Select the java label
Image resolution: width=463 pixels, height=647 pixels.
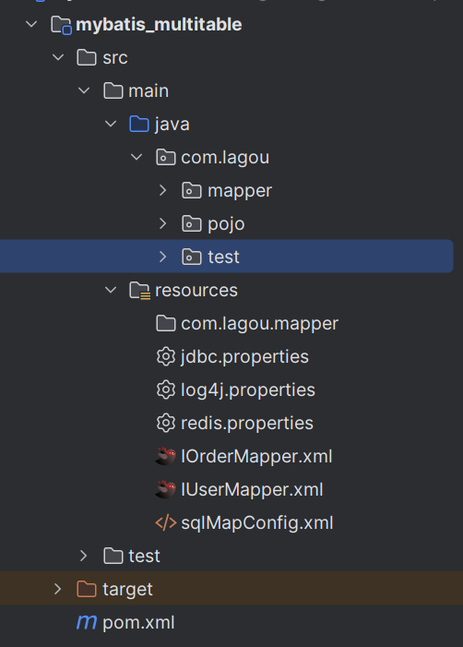click(172, 125)
